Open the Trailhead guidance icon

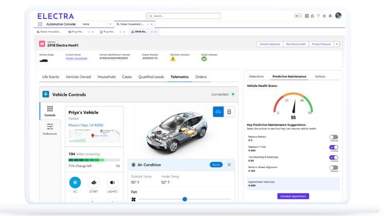coord(313,16)
